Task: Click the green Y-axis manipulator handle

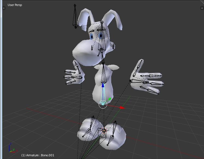Action: point(110,99)
